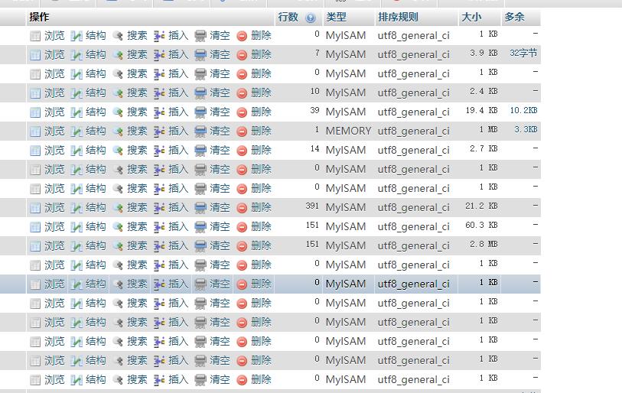The width and height of the screenshot is (622, 393).
Task: Click the red 删除 delete icon in the 2.8 MB row
Action: (x=242, y=245)
